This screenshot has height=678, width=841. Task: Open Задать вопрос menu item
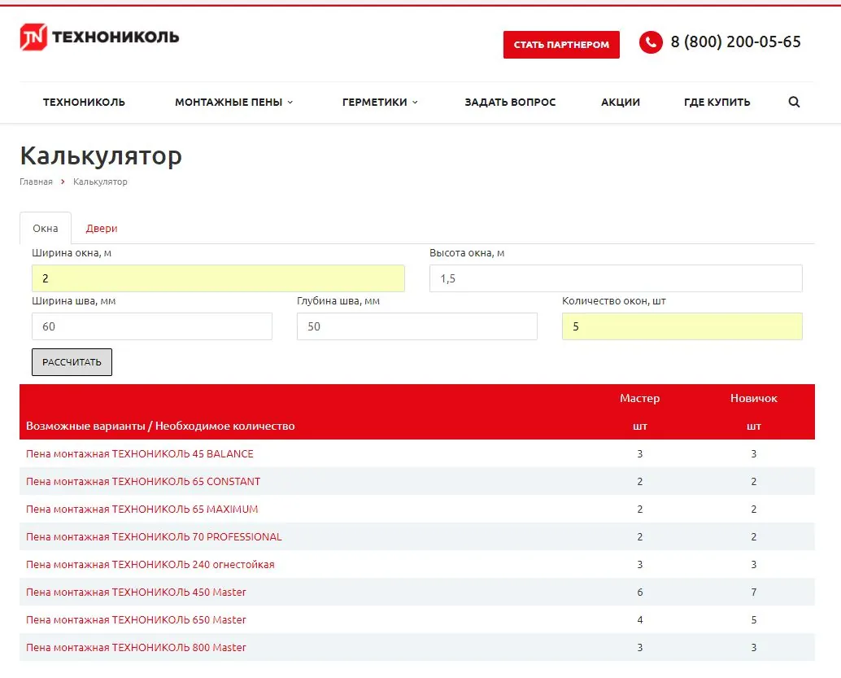point(510,102)
